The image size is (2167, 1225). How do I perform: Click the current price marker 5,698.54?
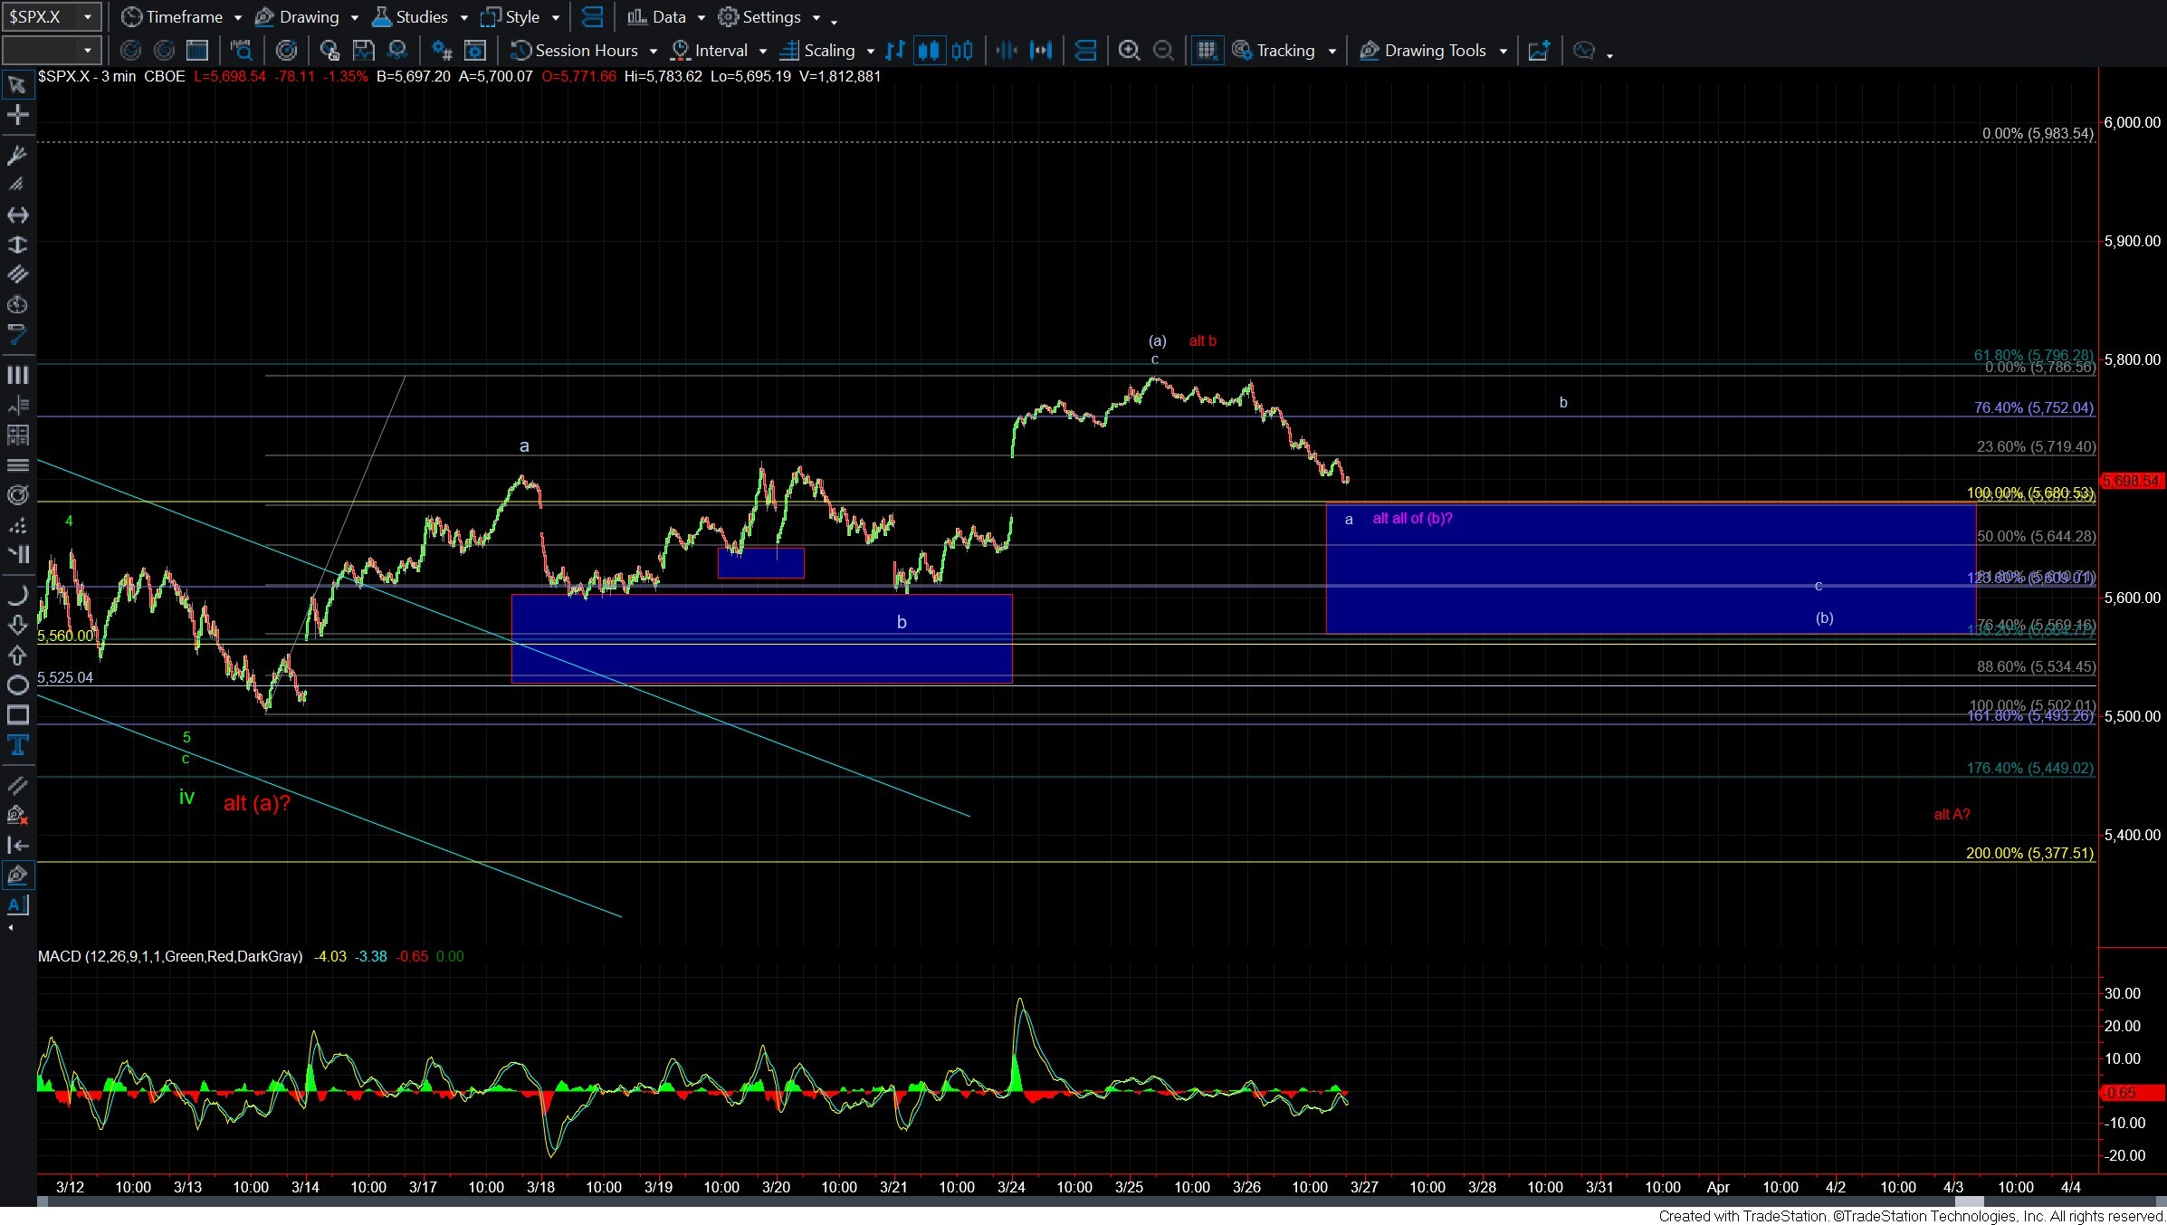tap(2130, 481)
